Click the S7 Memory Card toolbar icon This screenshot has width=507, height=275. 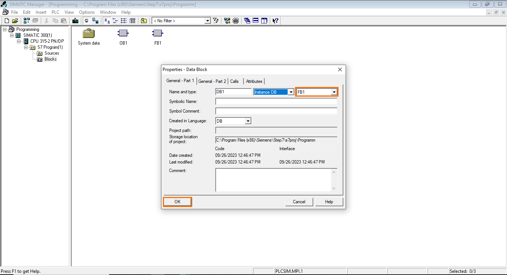tap(35, 21)
